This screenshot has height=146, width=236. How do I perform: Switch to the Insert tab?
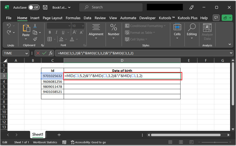(35, 18)
